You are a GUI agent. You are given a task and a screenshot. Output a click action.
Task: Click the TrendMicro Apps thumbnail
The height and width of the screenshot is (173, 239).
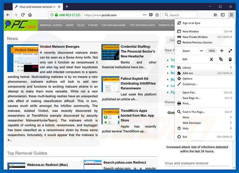110,116
